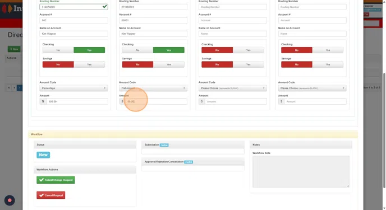
Task: Click the green routing number checkmark icon
Action: [x=104, y=7]
